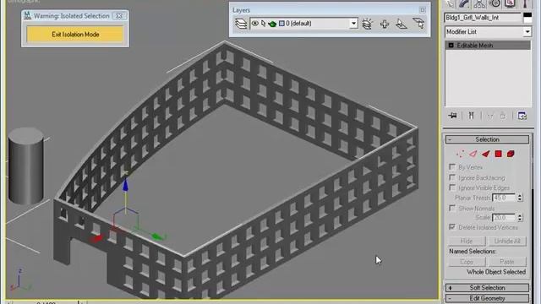541x304 pixels.
Task: Click the Planar Thresh spinner arrows
Action: (x=520, y=198)
